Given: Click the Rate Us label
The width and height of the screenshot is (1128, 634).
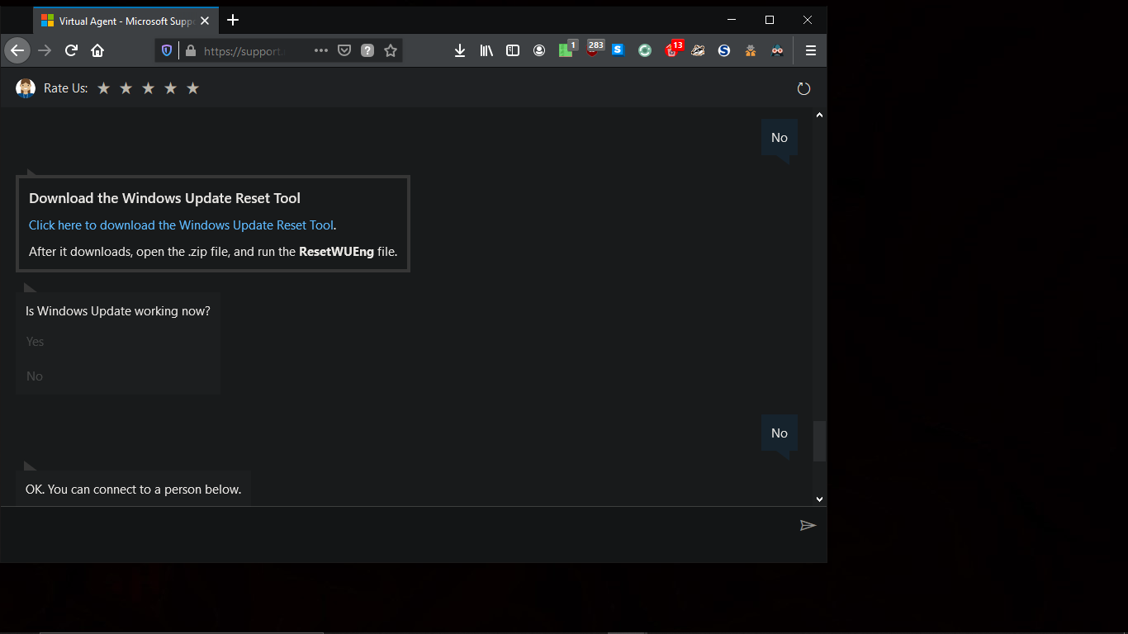Looking at the screenshot, I should (65, 88).
